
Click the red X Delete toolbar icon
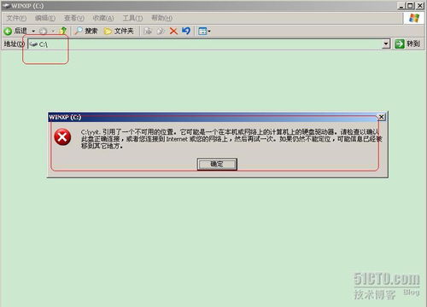(x=173, y=31)
